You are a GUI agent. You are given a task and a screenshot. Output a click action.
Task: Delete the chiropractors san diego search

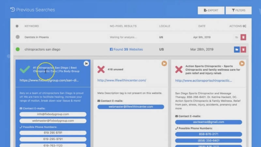coord(243,50)
